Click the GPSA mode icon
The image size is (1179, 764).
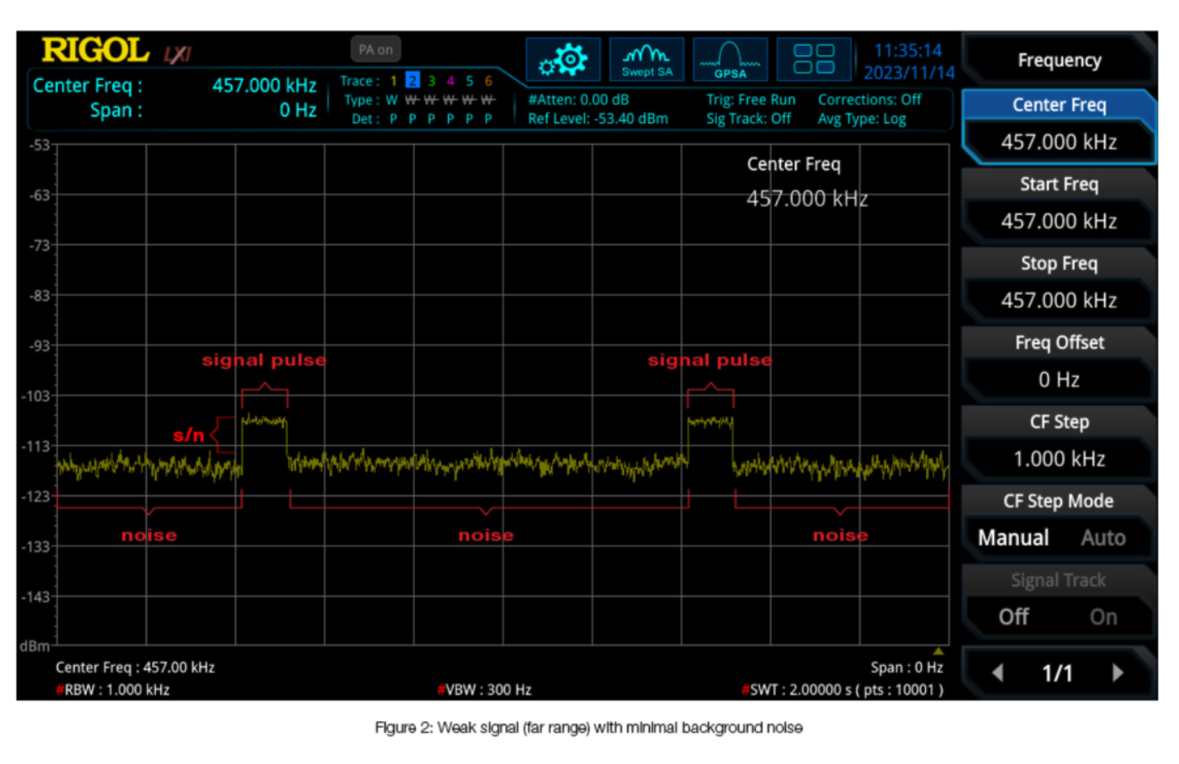point(730,59)
